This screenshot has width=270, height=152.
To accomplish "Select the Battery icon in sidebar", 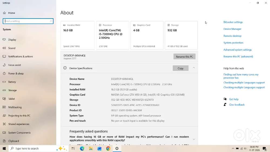I will coord(4,82).
